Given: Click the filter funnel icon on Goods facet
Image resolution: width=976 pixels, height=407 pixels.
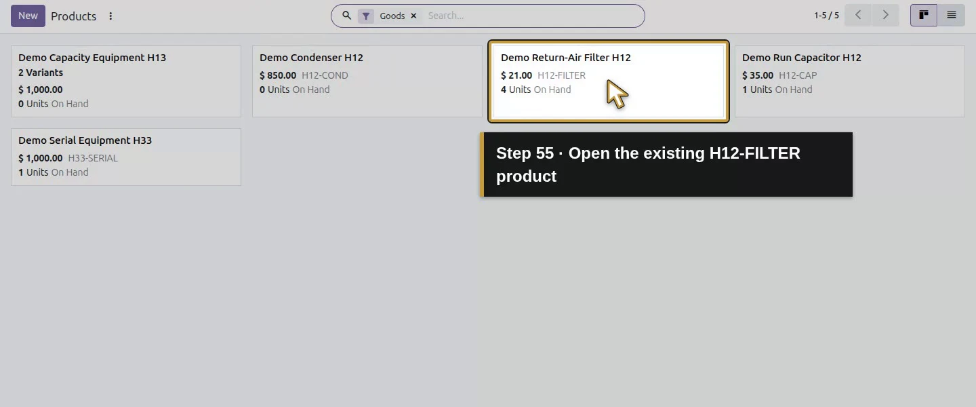Looking at the screenshot, I should (x=366, y=16).
